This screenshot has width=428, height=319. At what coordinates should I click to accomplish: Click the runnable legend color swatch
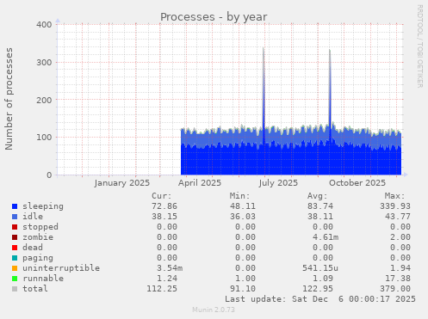click(15, 279)
